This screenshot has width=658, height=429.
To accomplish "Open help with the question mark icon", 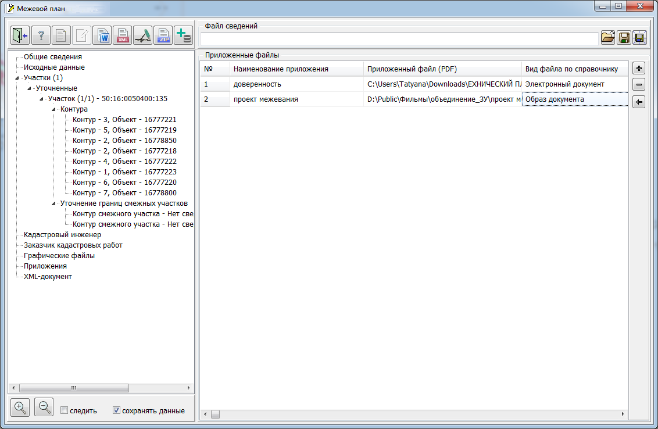I will coord(41,36).
